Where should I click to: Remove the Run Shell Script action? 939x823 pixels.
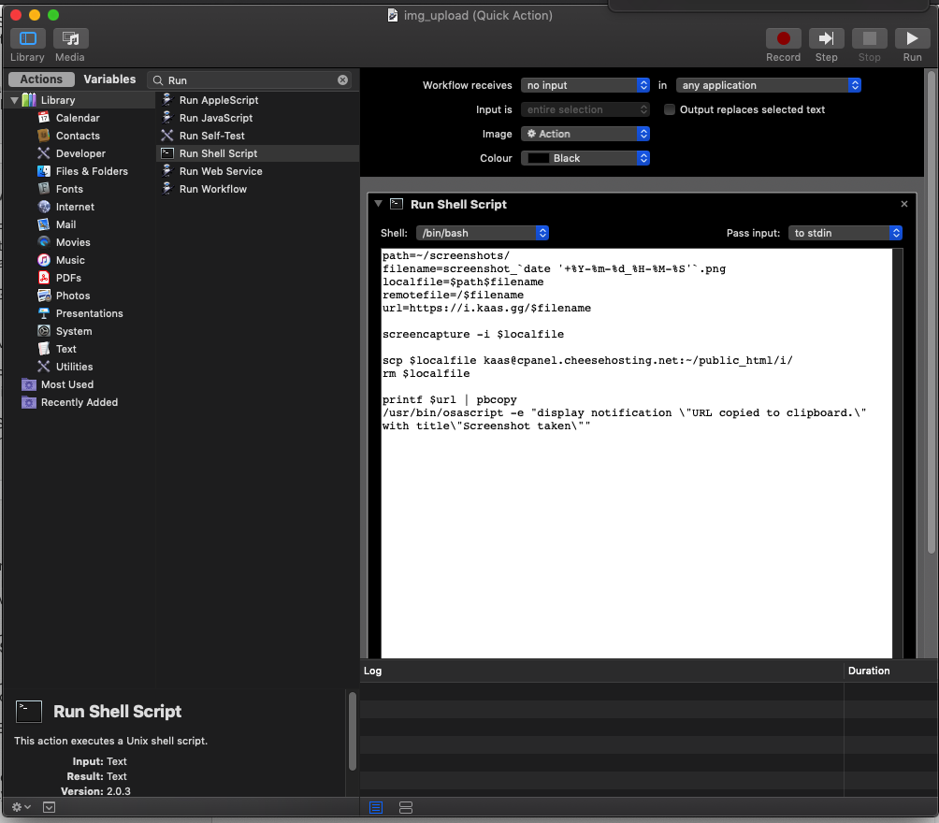pos(904,204)
